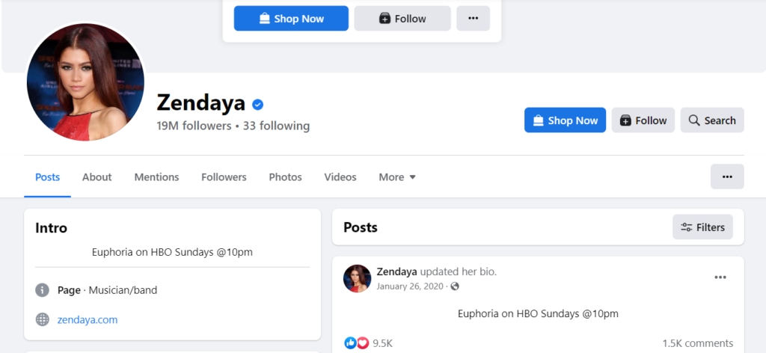Viewport: 766px width, 353px height.
Task: Expand the More dropdown in profile tabs
Action: point(397,177)
